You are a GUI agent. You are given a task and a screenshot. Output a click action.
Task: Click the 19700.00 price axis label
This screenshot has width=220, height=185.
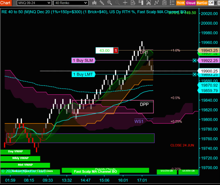click(209, 168)
